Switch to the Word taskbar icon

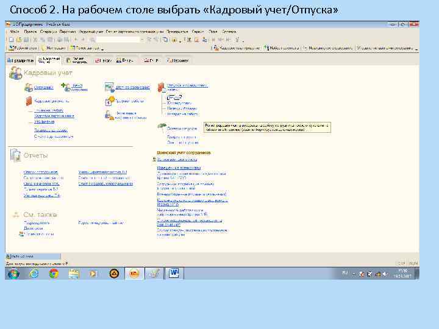tap(174, 273)
